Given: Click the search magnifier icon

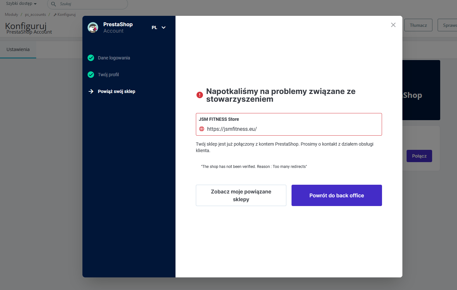Looking at the screenshot, I should pyautogui.click(x=54, y=4).
